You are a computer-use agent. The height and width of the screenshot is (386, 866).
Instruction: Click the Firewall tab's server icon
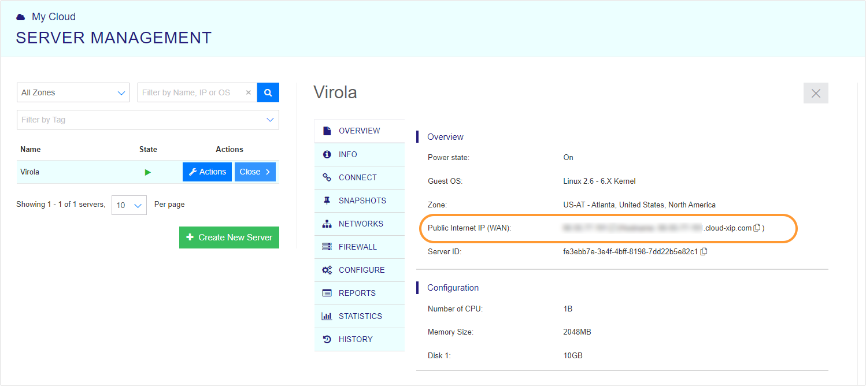(x=327, y=247)
